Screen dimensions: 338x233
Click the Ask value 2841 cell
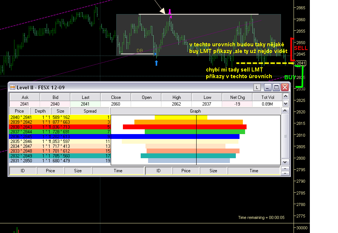coord(24,104)
